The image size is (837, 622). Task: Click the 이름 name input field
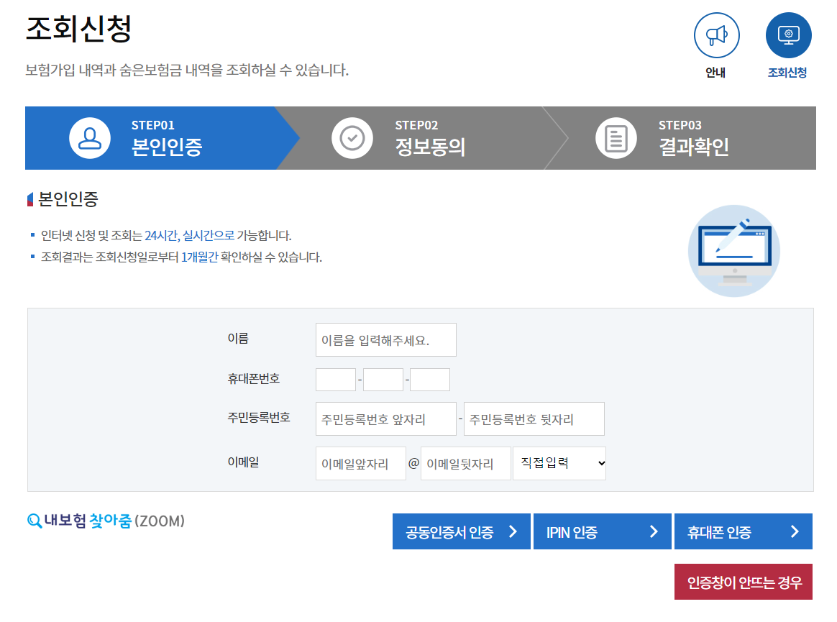[385, 339]
